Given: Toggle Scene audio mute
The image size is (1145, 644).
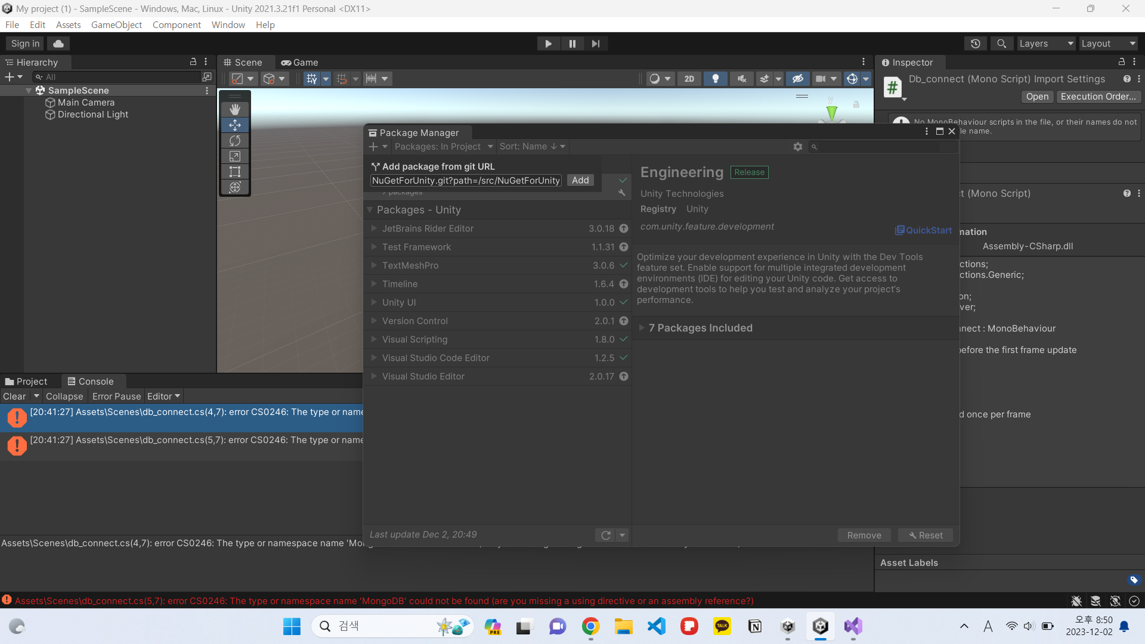Looking at the screenshot, I should click(742, 79).
